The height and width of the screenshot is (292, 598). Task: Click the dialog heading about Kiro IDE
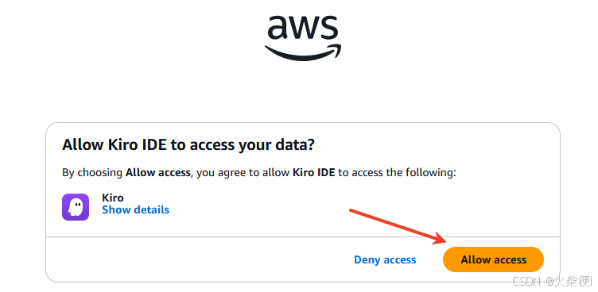pos(188,145)
